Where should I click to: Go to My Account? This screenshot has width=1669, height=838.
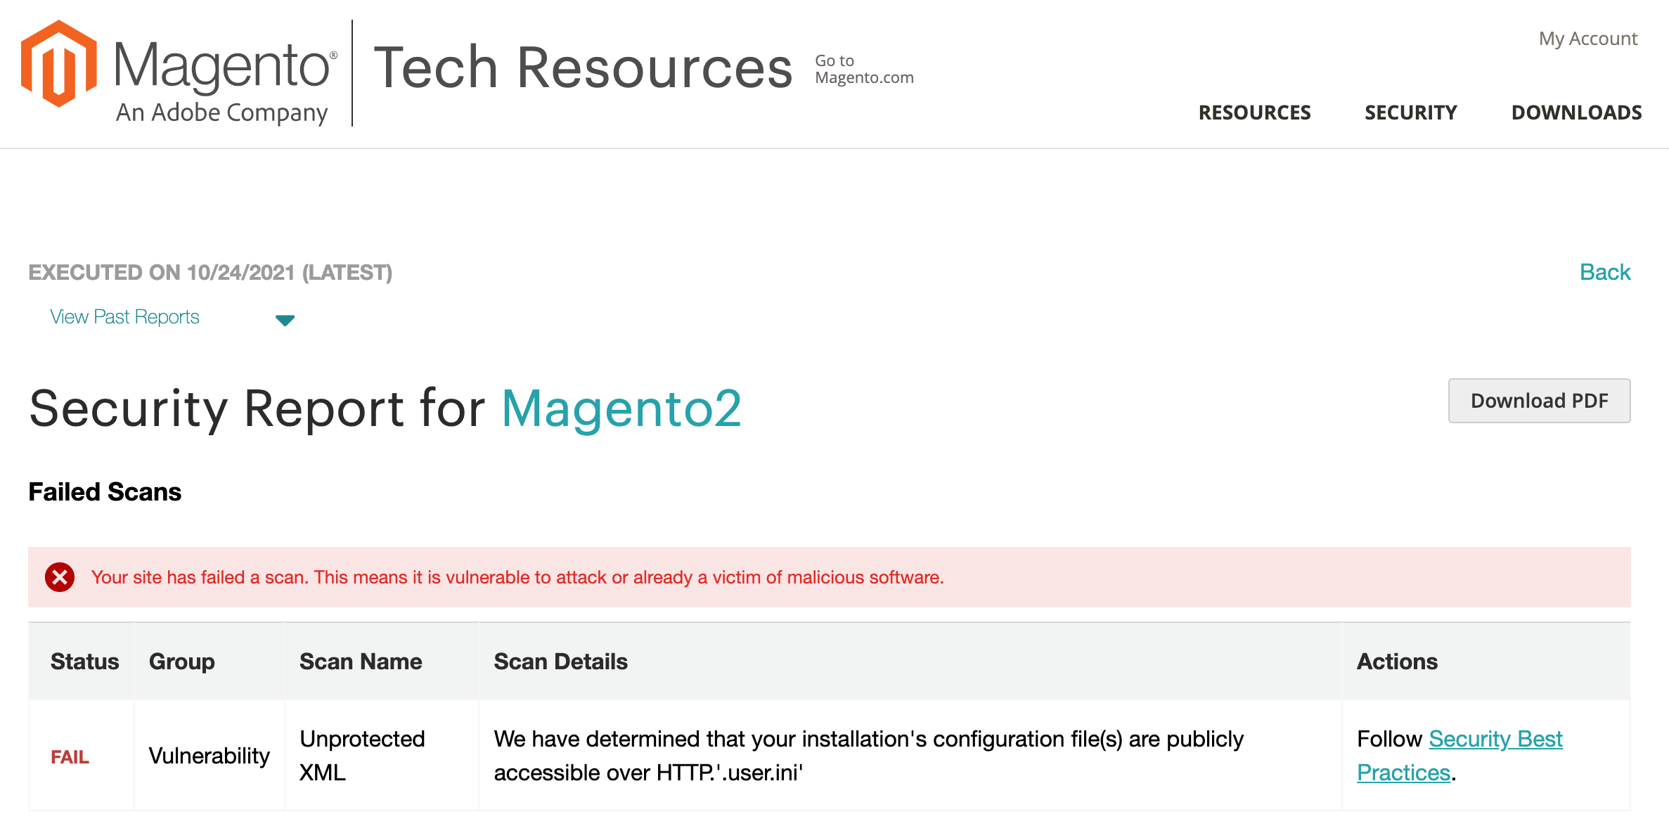pos(1588,39)
